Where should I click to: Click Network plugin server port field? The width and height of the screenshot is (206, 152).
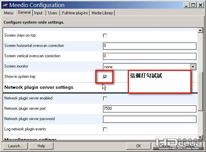(150, 109)
